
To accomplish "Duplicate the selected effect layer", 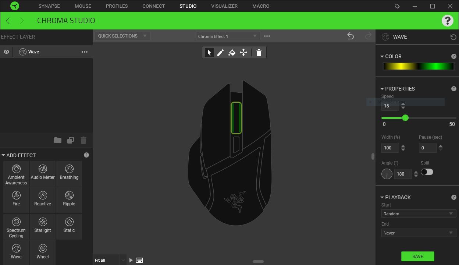I will coord(71,140).
